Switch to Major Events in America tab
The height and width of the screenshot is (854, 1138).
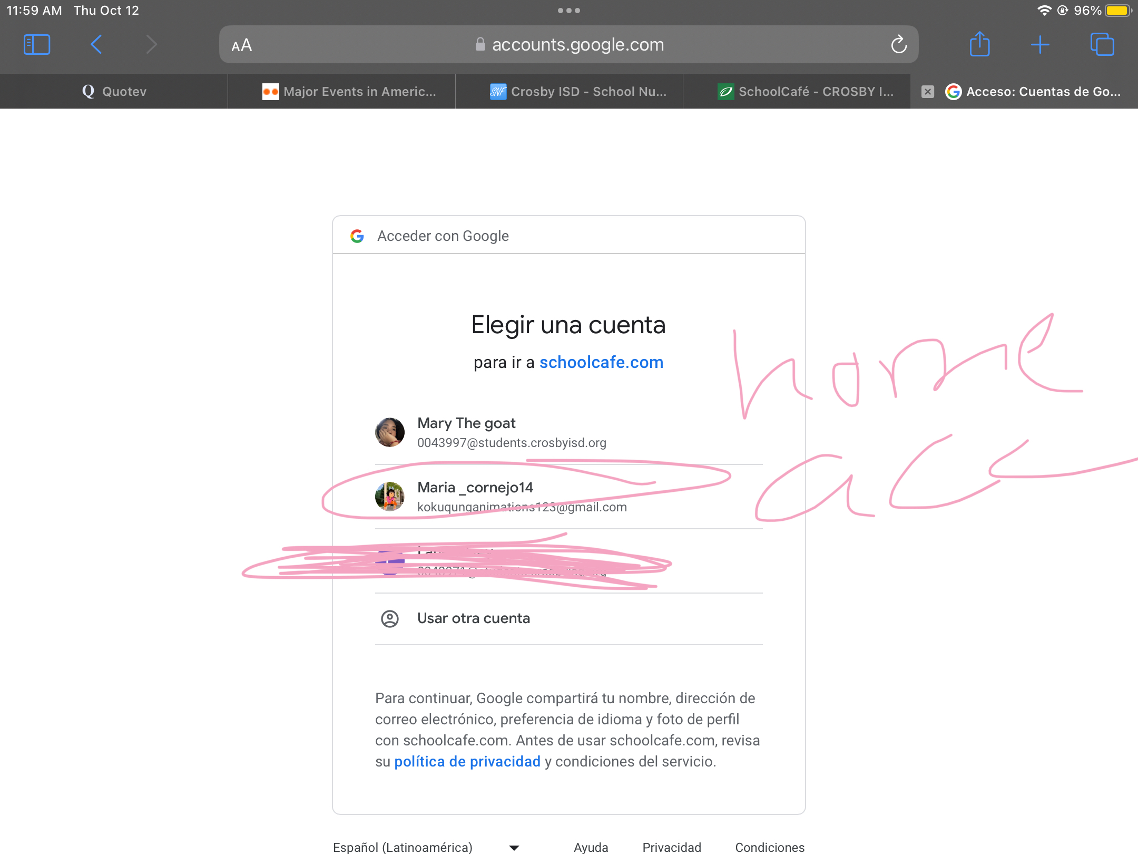350,92
